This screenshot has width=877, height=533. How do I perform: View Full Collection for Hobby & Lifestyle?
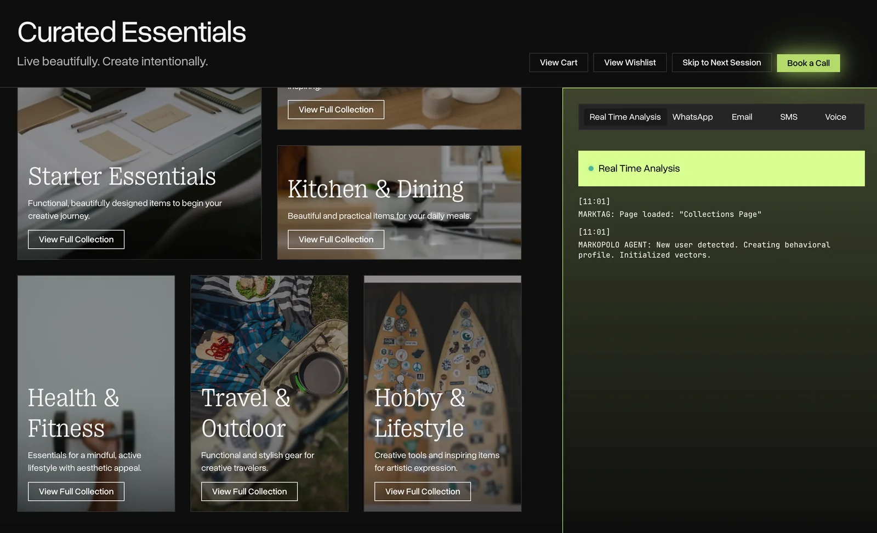coord(423,491)
